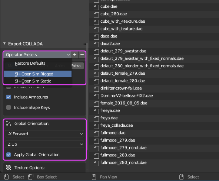Click the file icon beside dada.dae
This screenshot has height=181, width=219.
[96, 37]
